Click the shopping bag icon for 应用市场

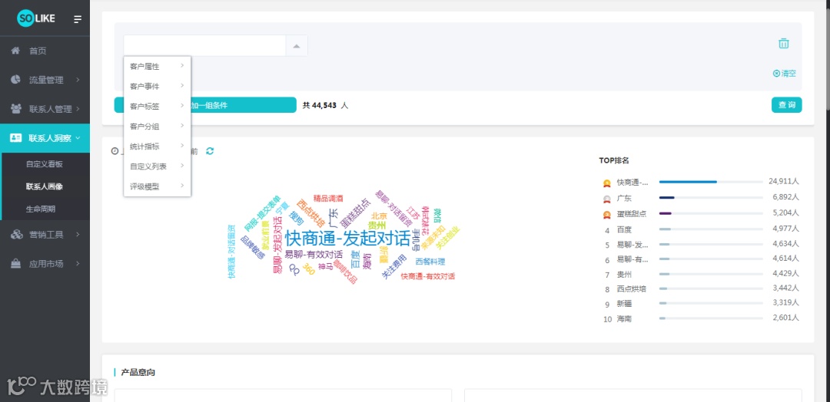(16, 263)
